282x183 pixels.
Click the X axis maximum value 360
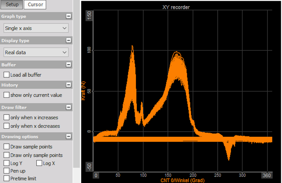click(267, 176)
